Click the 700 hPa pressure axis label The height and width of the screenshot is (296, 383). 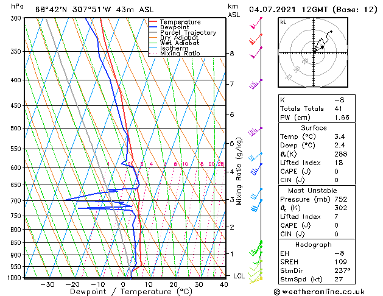tap(16, 201)
